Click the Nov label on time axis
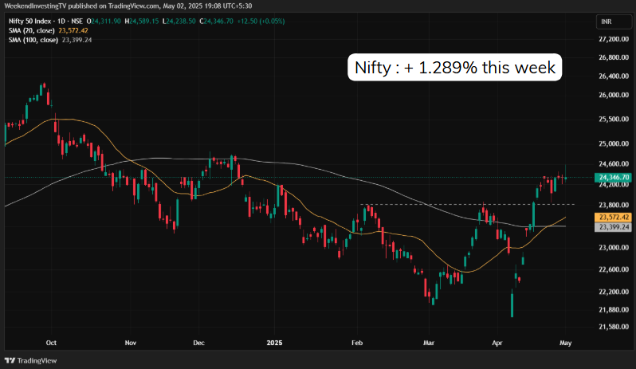The width and height of the screenshot is (636, 369). 130,343
